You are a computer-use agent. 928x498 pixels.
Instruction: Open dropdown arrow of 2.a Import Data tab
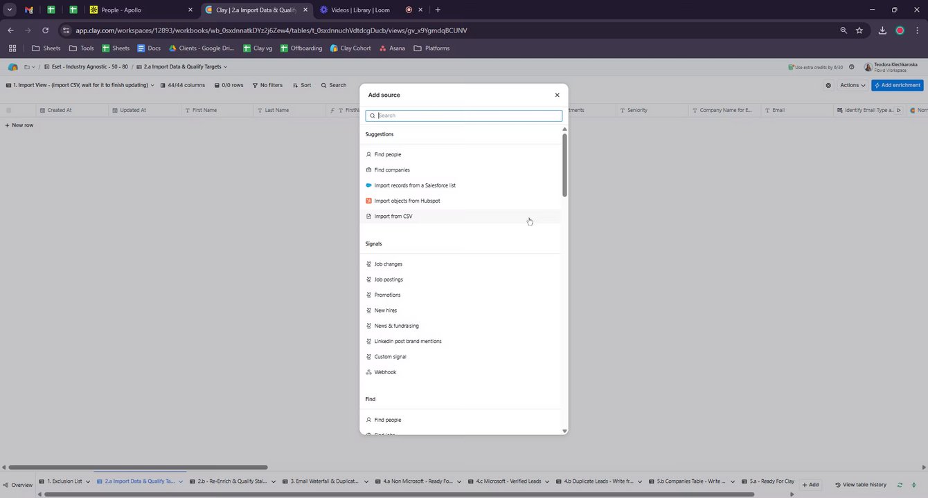pyautogui.click(x=181, y=481)
